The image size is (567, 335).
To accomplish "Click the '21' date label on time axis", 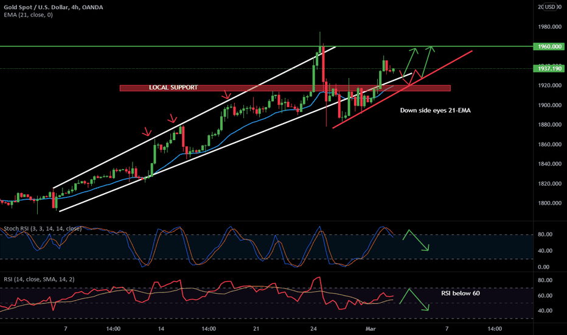I will 256,329.
